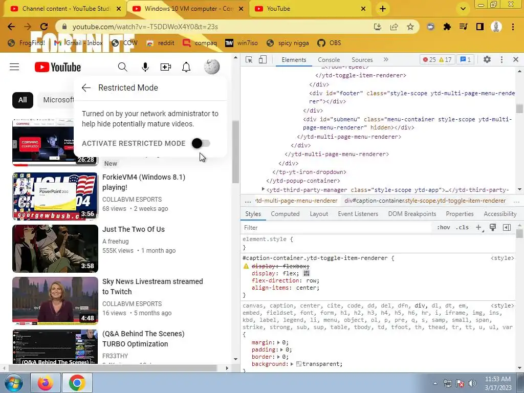The height and width of the screenshot is (393, 524).
Task: Select the All filter chip
Action: [x=23, y=100]
